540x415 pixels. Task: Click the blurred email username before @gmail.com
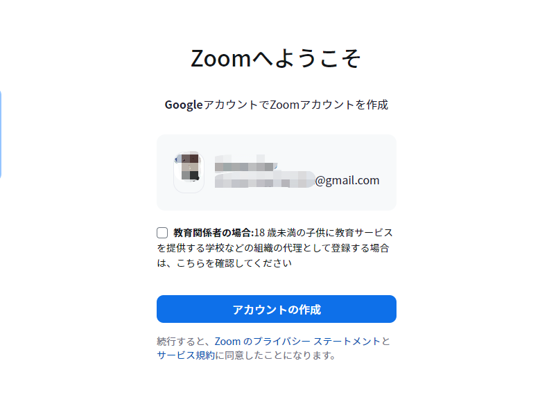pos(265,179)
